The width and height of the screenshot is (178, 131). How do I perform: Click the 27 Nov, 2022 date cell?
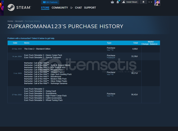coord(17,95)
